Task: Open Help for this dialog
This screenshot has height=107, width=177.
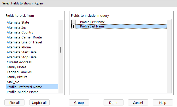Action: pos(163,103)
